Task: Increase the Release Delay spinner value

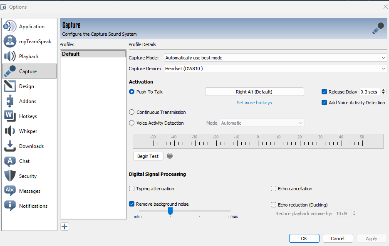Action: pyautogui.click(x=384, y=90)
